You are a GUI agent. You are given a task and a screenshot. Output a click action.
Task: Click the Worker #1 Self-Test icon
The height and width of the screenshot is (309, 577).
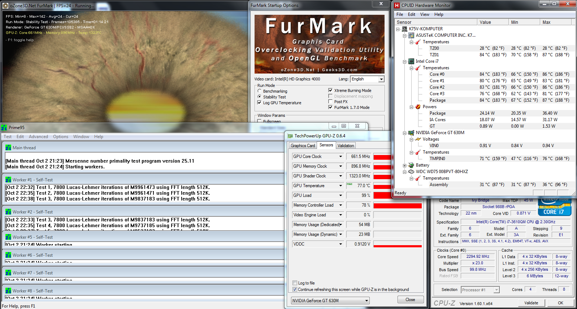pyautogui.click(x=8, y=180)
